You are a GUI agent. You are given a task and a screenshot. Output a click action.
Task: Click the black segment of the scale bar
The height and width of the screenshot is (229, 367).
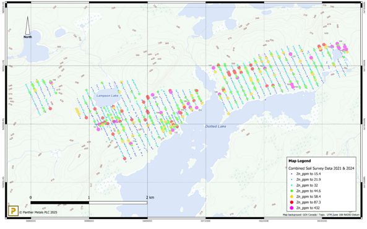59,202
